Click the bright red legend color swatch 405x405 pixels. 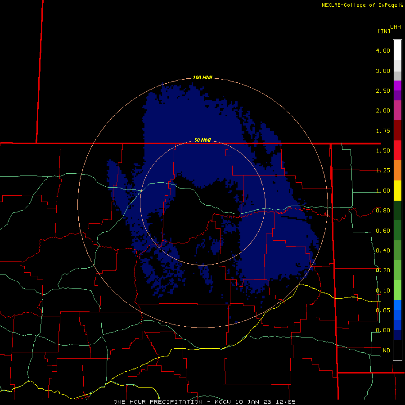click(x=397, y=150)
